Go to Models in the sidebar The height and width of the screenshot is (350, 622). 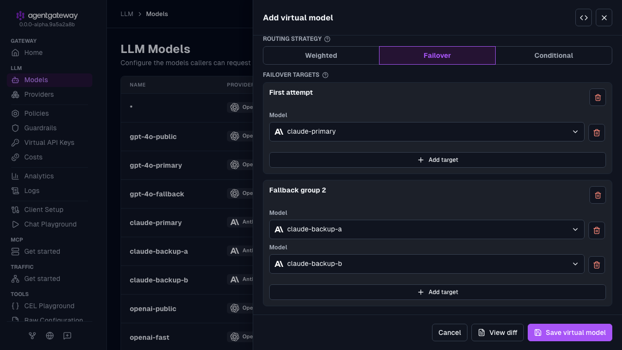(x=50, y=80)
